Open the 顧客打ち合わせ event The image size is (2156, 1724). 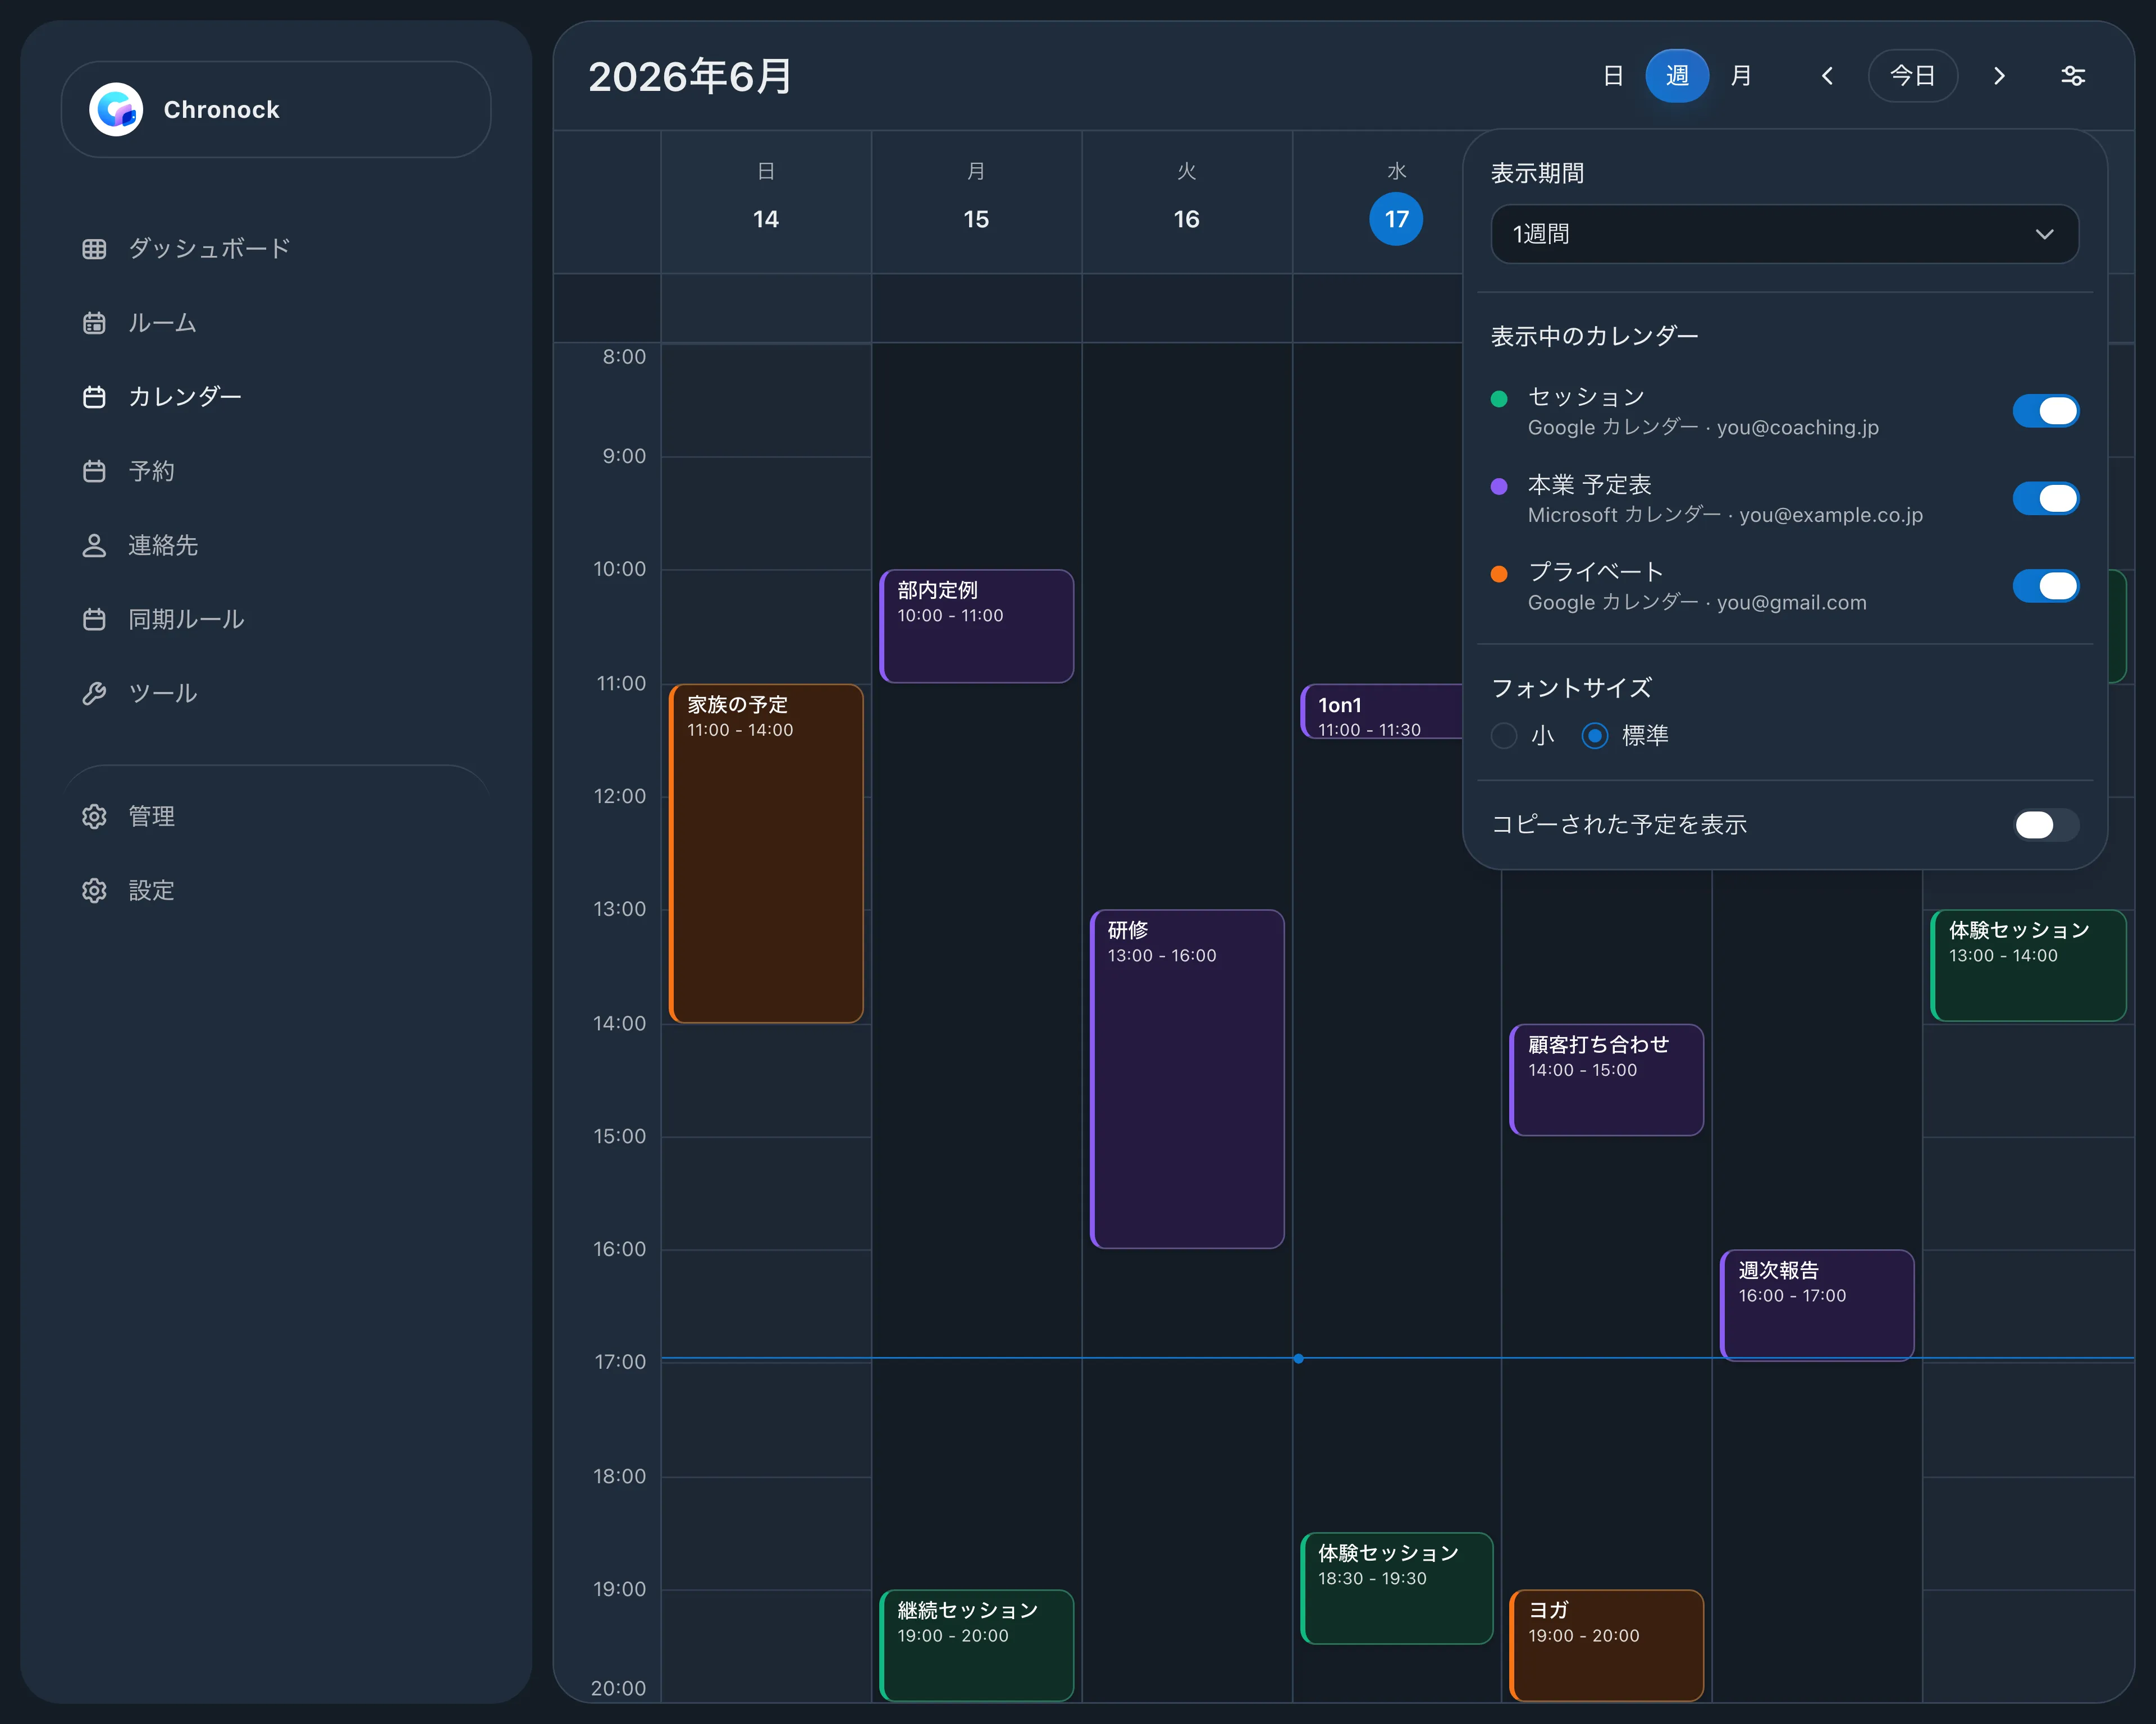click(1607, 1079)
